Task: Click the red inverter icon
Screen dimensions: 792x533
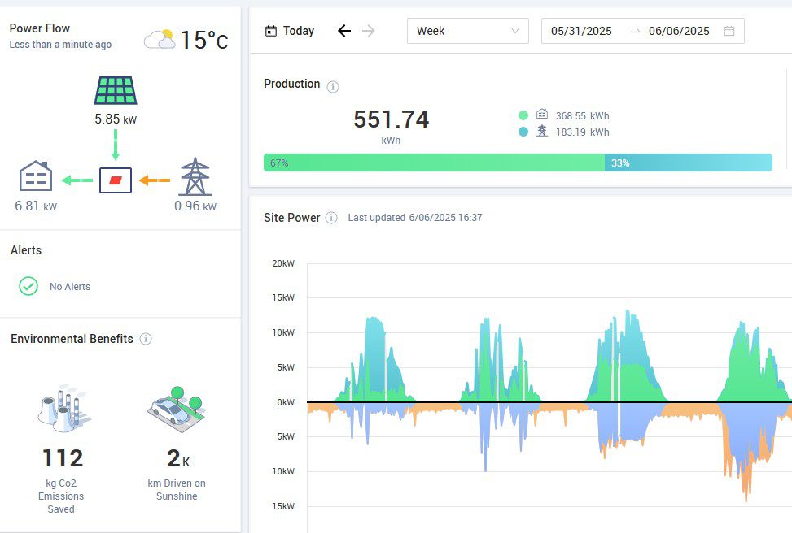Action: point(115,180)
